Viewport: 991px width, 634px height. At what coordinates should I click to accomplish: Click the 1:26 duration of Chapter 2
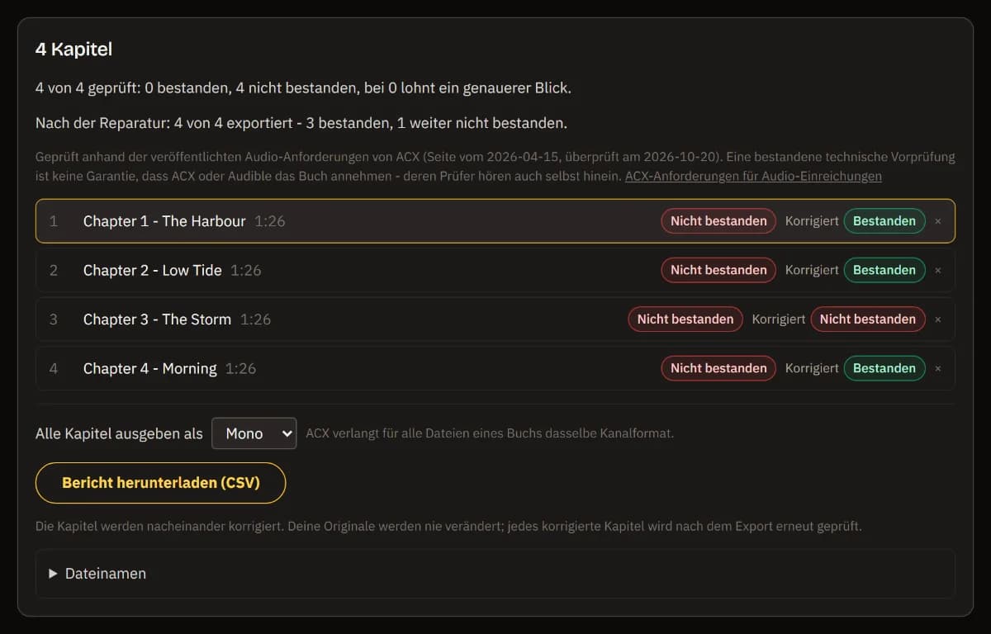point(246,270)
